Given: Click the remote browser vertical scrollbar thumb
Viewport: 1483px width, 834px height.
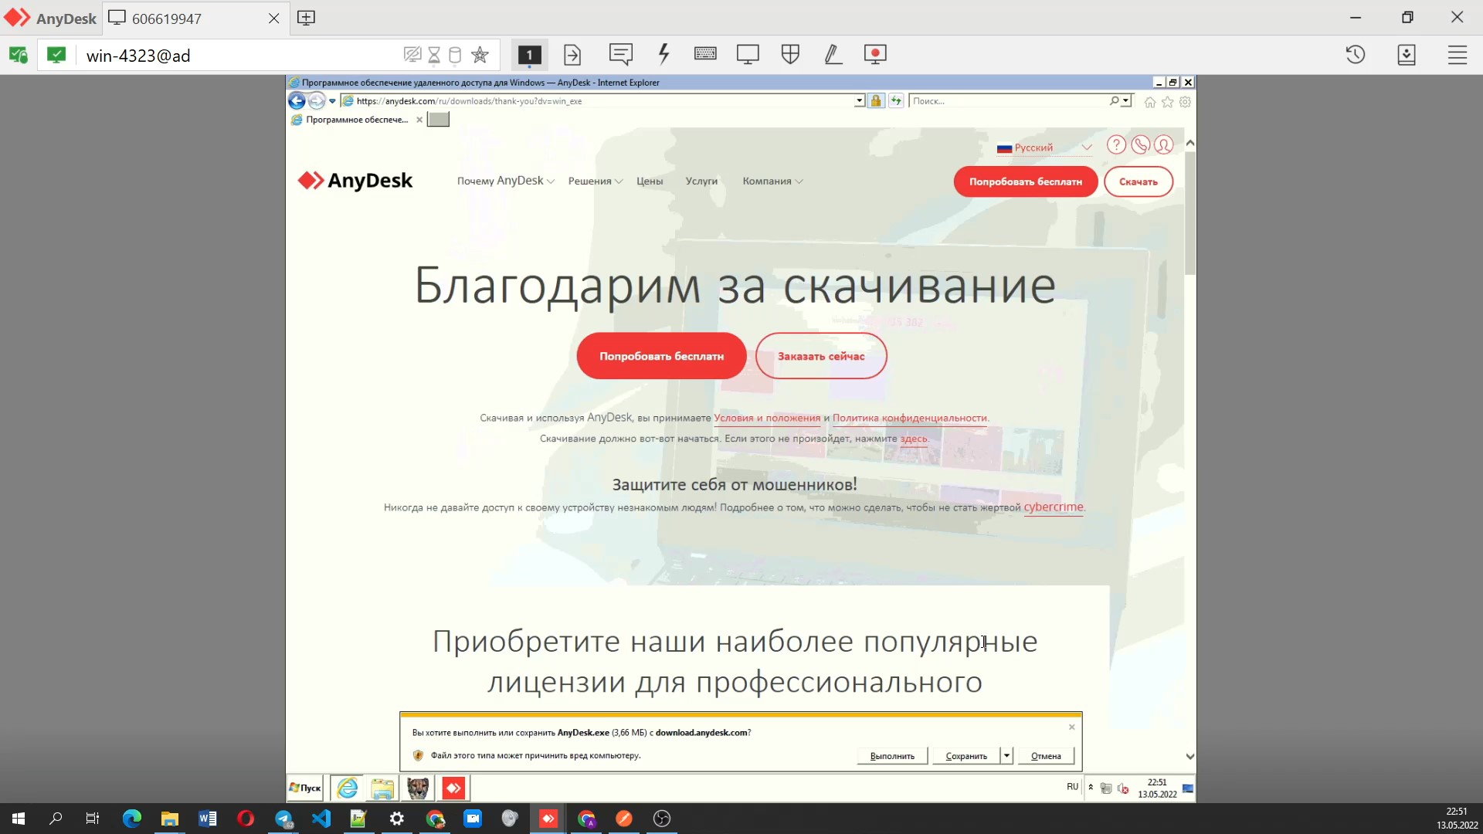Looking at the screenshot, I should (x=1189, y=212).
